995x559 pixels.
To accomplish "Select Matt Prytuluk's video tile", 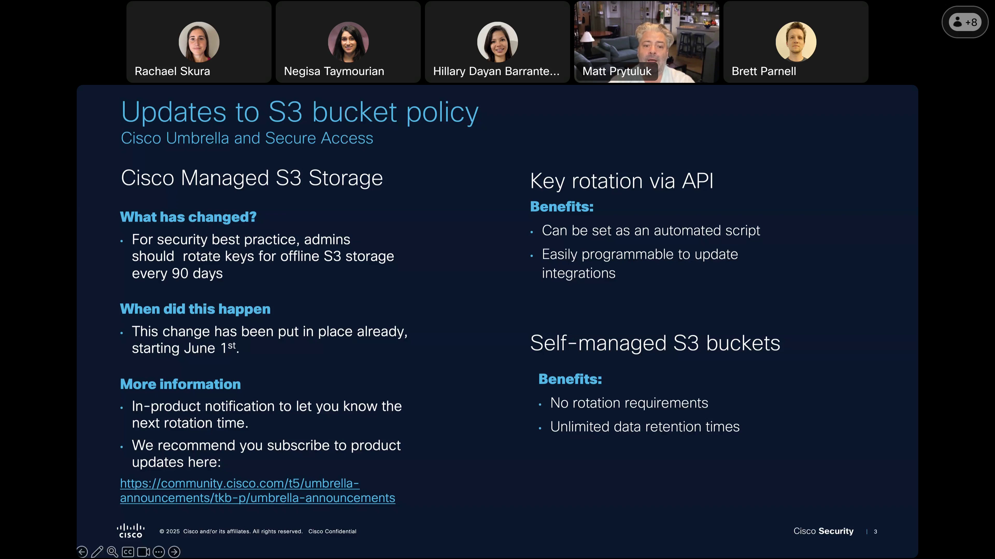I will click(x=646, y=42).
